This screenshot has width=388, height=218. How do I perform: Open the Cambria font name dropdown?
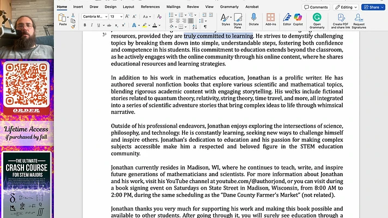tap(106, 16)
